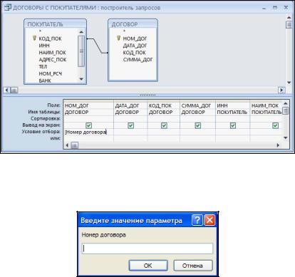Select АДРЕС_ПОК field in ПОКУПАТЕЛЬ table
295x277 pixels.
coord(53,60)
